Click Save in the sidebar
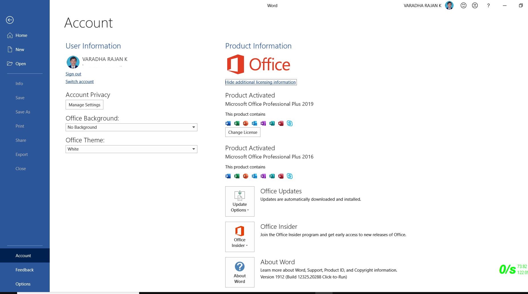This screenshot has width=528, height=294. (25, 98)
